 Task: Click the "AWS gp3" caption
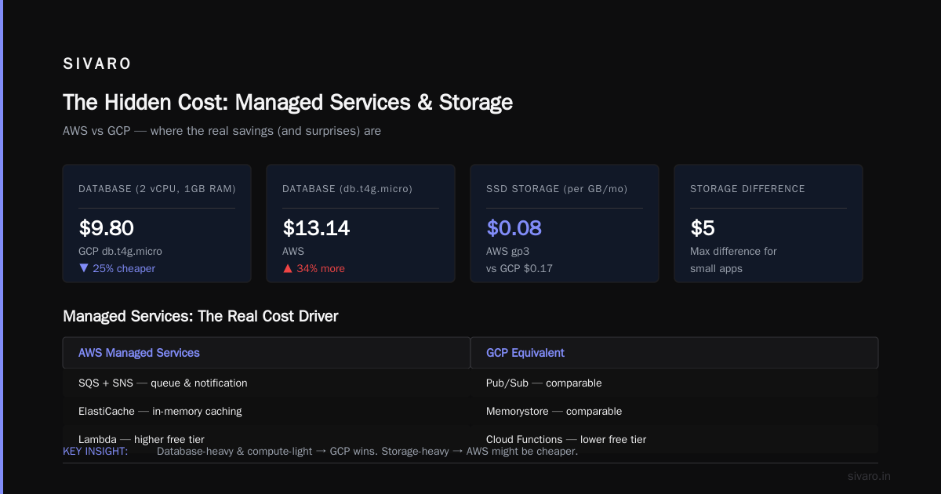point(508,251)
